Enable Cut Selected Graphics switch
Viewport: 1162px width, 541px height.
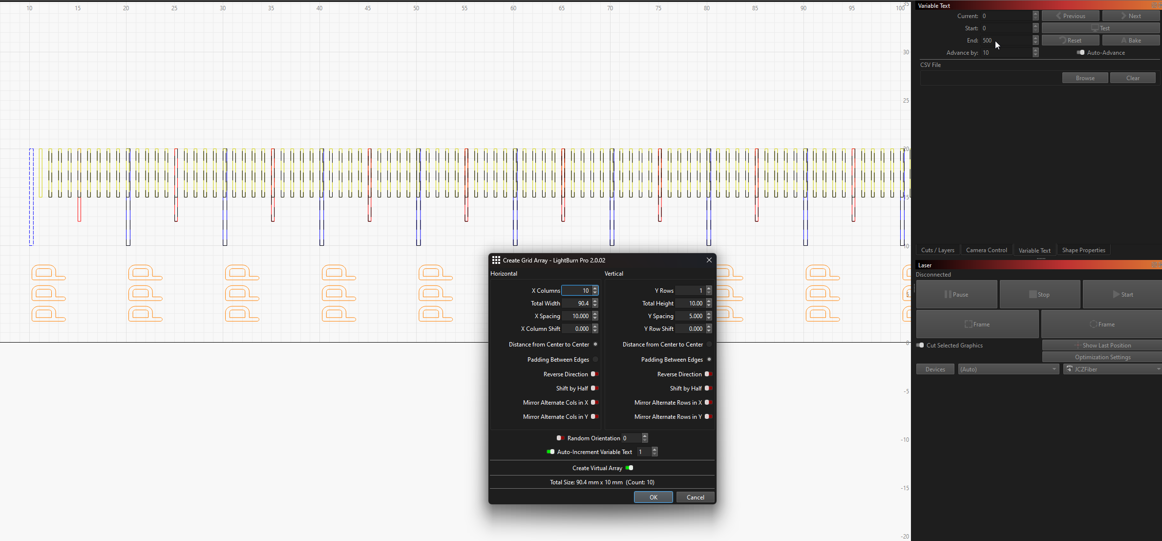pyautogui.click(x=920, y=345)
